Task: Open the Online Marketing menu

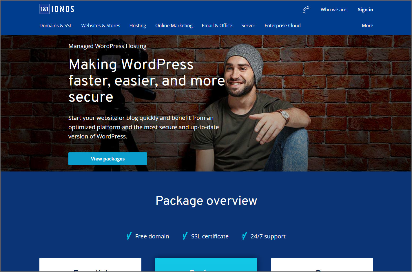Action: click(x=174, y=25)
